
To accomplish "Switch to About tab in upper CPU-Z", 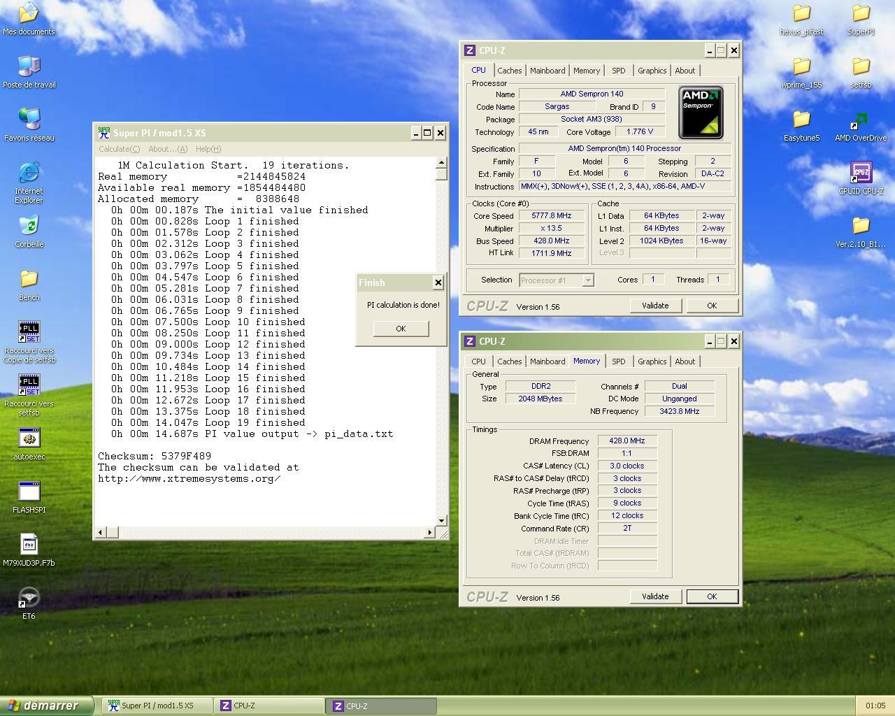I will point(685,71).
